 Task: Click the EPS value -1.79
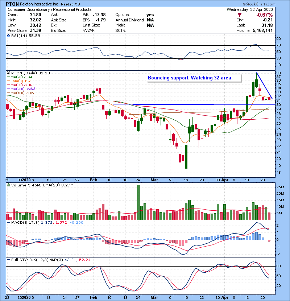coord(100,20)
